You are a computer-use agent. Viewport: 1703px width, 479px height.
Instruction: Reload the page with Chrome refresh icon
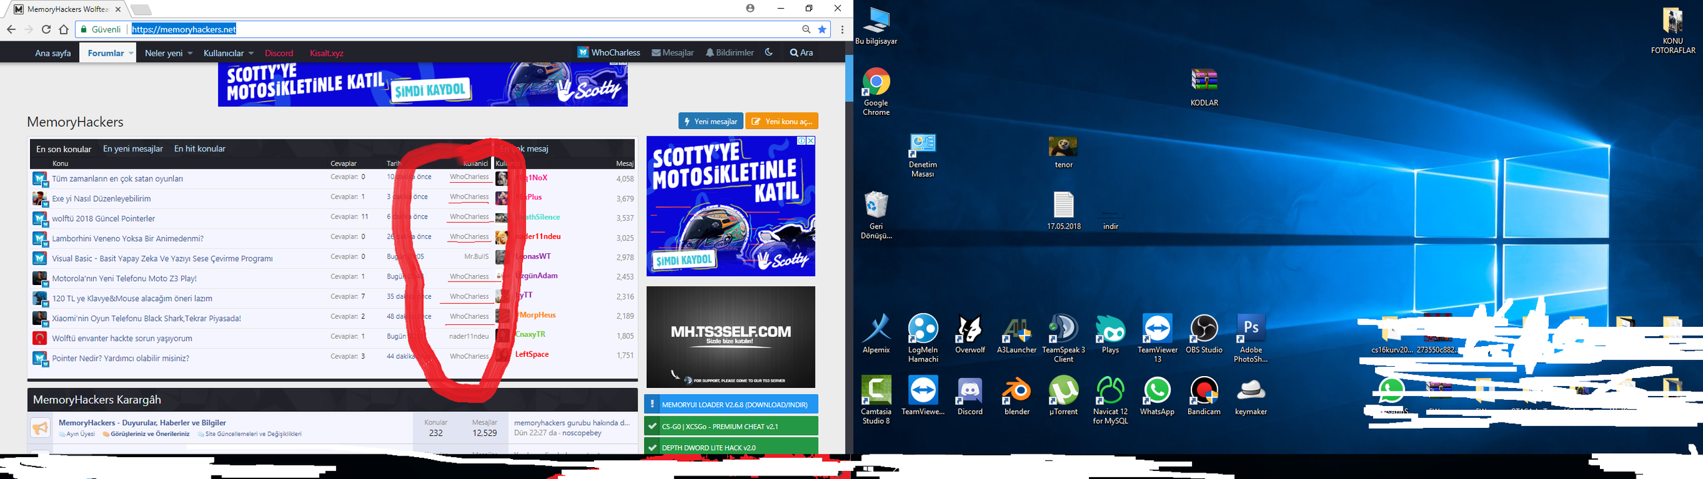46,29
